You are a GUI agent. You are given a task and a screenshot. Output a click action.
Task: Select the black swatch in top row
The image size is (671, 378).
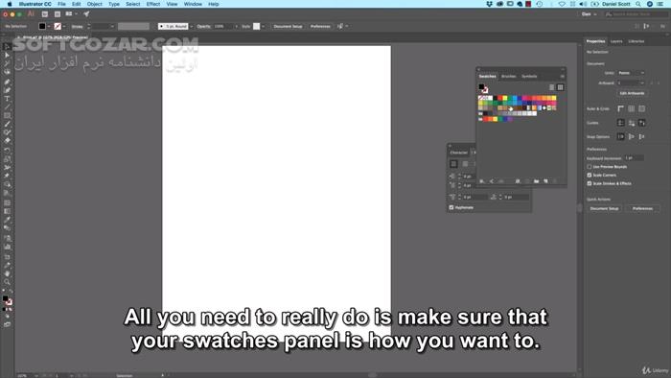[496, 98]
